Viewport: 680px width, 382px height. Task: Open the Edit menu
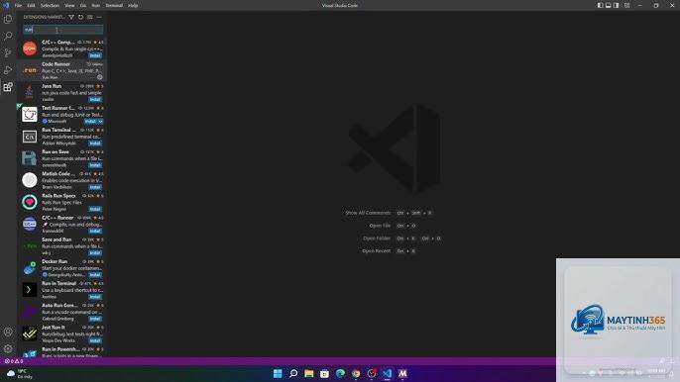(x=32, y=6)
